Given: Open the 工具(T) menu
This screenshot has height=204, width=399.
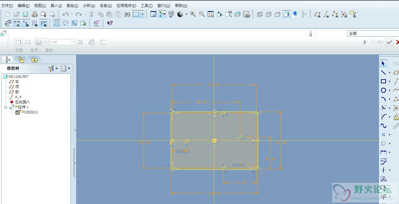Looking at the screenshot, I should coord(147,5).
